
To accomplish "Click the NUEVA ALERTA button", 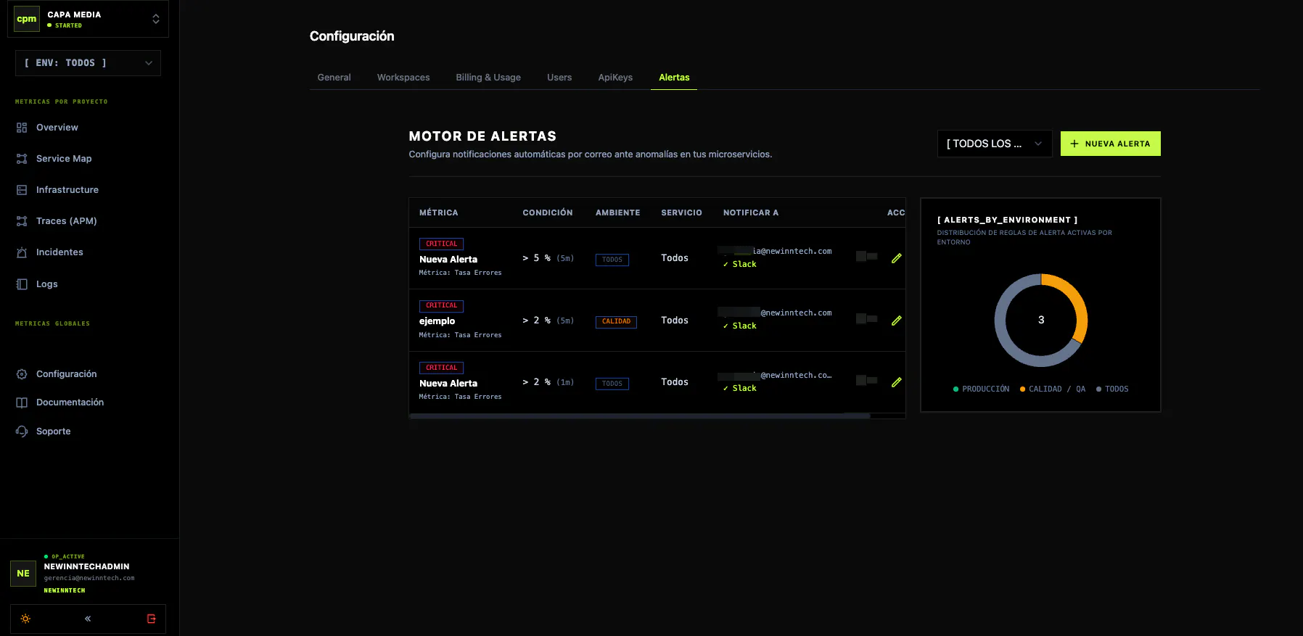I will point(1111,144).
